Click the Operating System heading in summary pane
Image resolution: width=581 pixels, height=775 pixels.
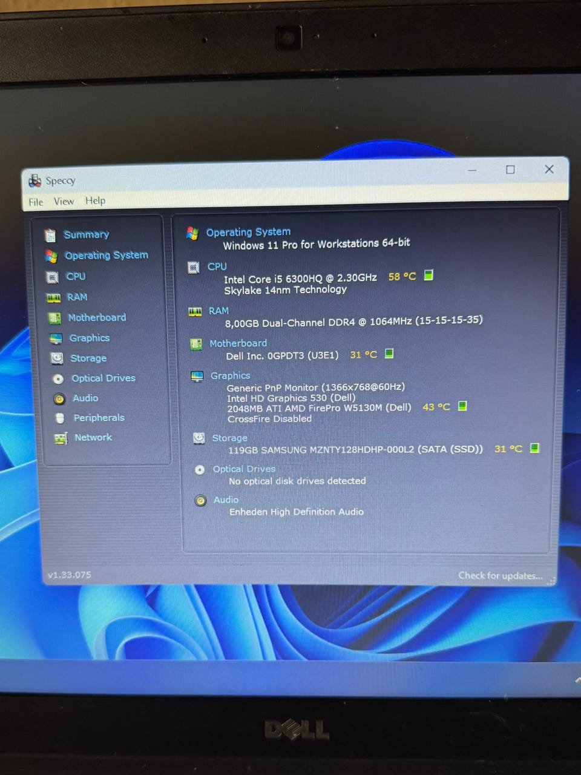(x=248, y=232)
